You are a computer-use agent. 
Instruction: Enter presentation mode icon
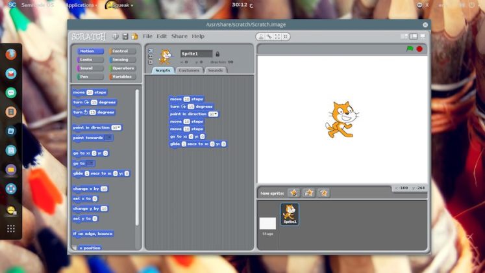(423, 36)
